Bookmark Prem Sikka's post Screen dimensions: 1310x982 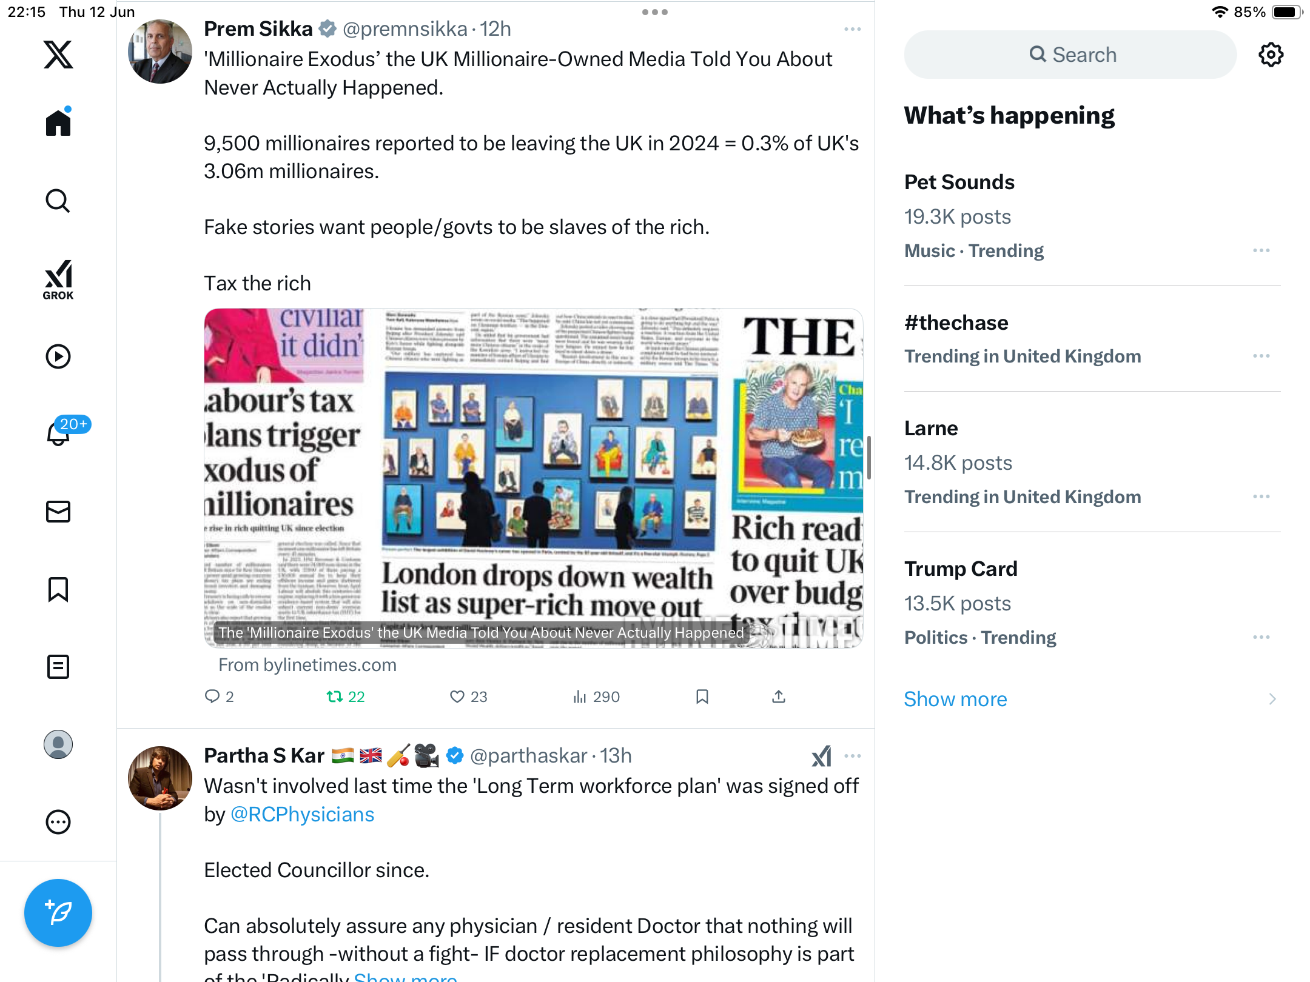[702, 697]
